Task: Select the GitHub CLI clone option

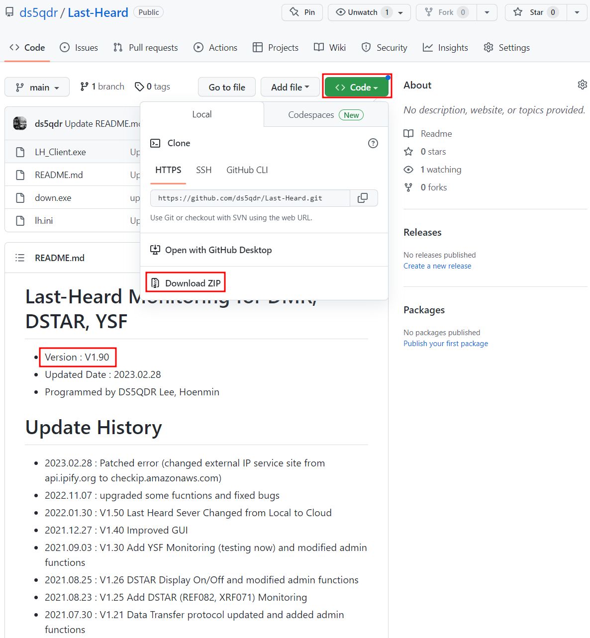Action: point(247,170)
